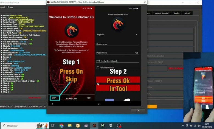Open Griffin-Unlocker taskbar icon

tap(94, 126)
